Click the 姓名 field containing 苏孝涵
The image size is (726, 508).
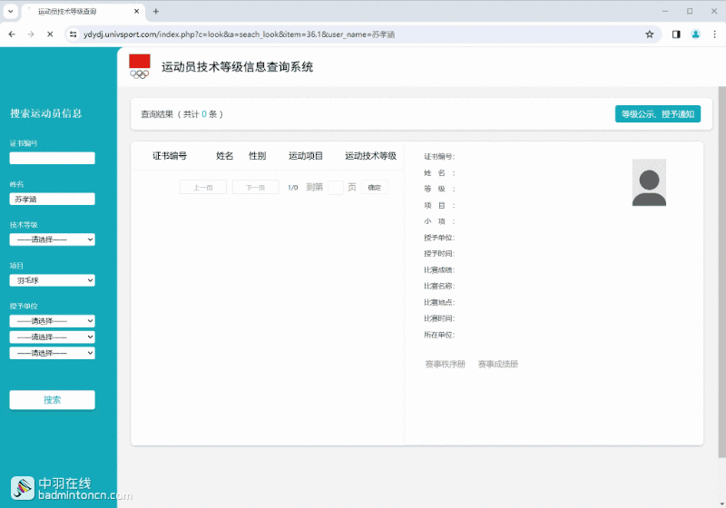pyautogui.click(x=53, y=199)
